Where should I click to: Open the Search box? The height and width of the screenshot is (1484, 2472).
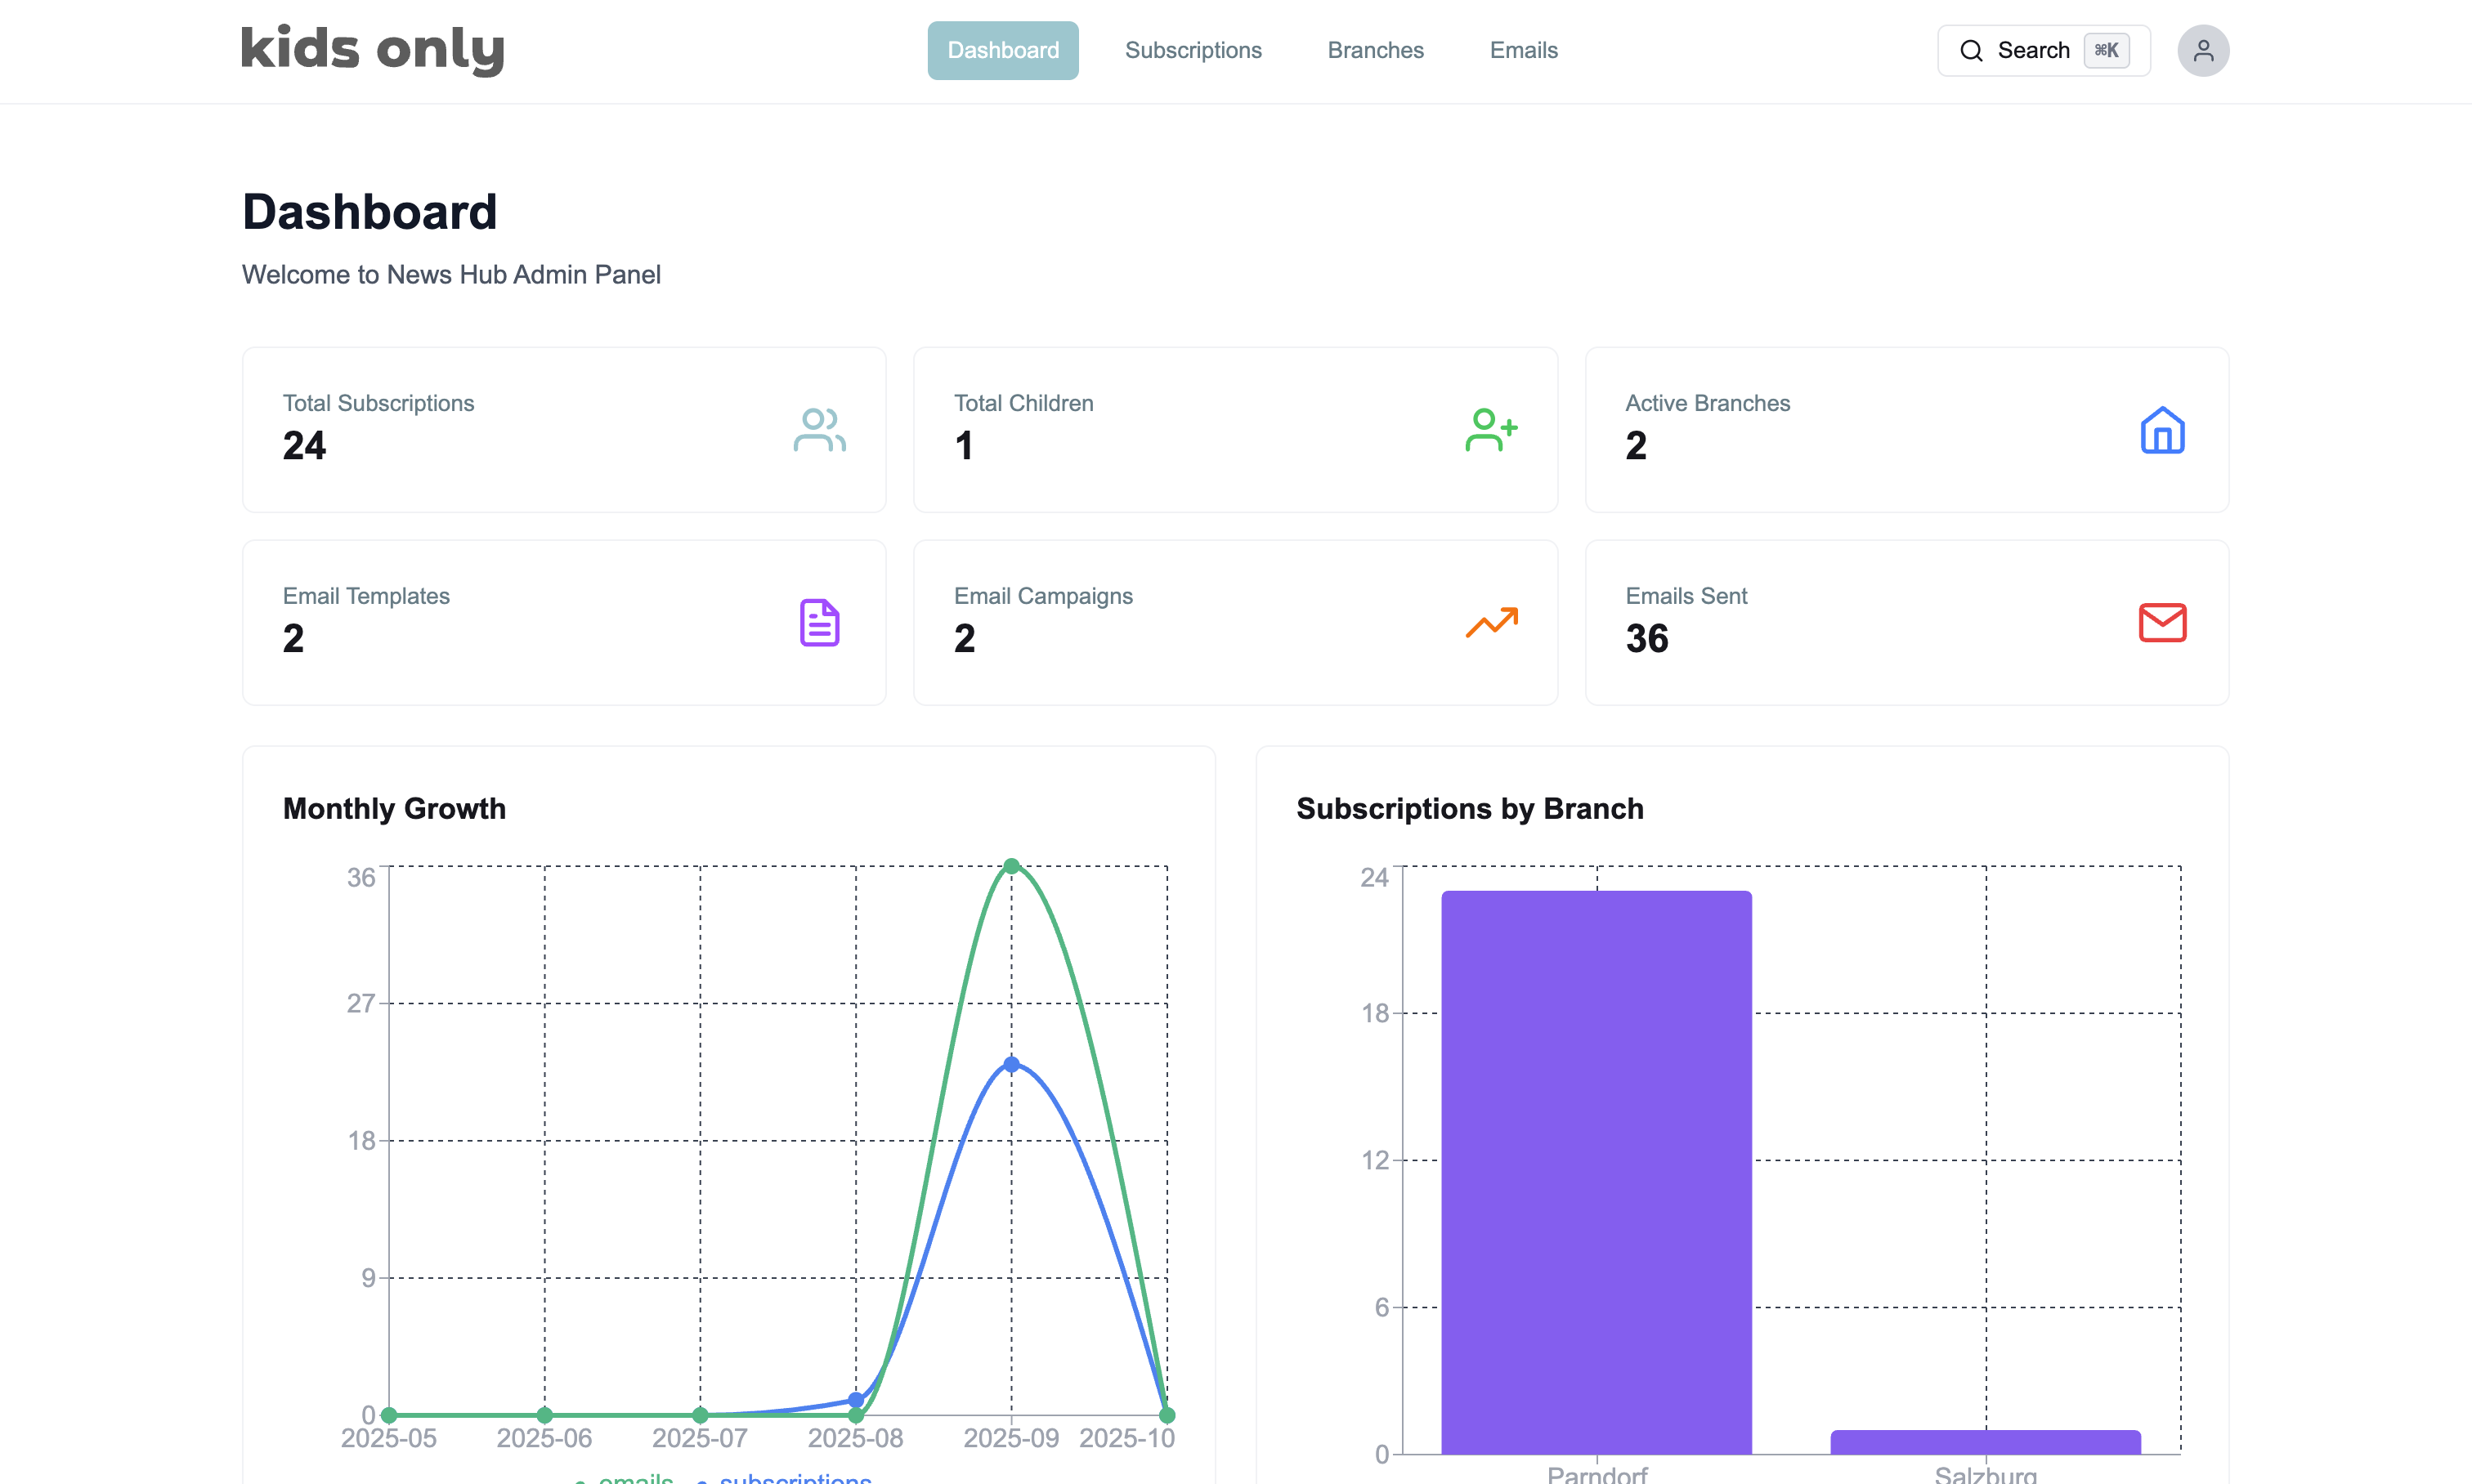tap(2043, 50)
